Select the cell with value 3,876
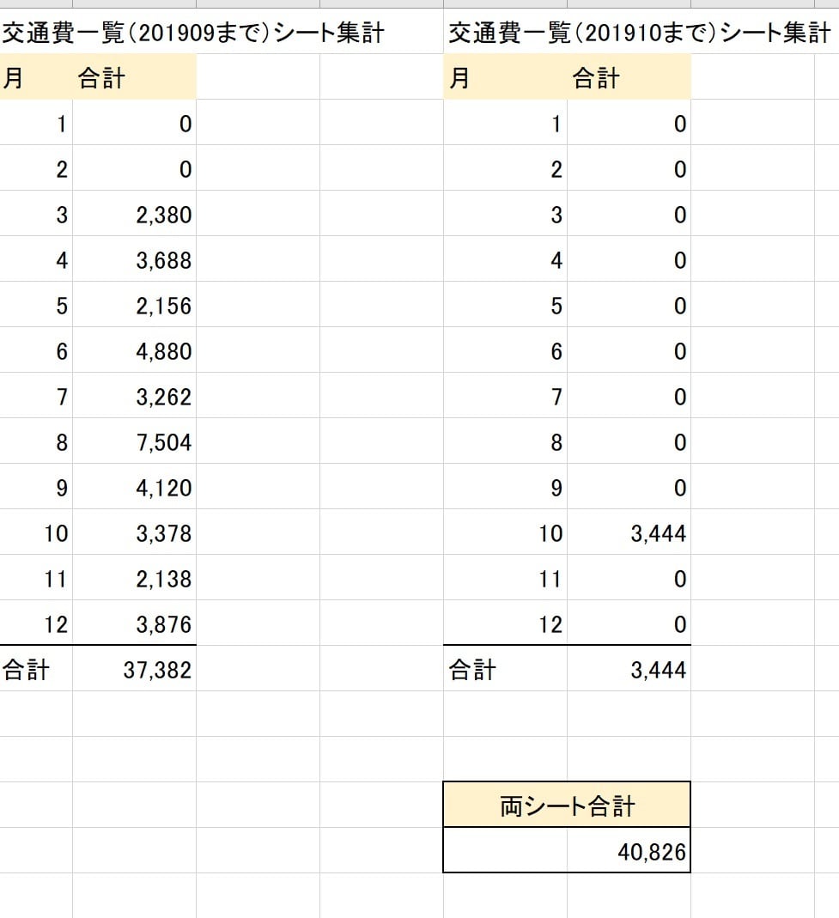The image size is (839, 918). (x=134, y=623)
